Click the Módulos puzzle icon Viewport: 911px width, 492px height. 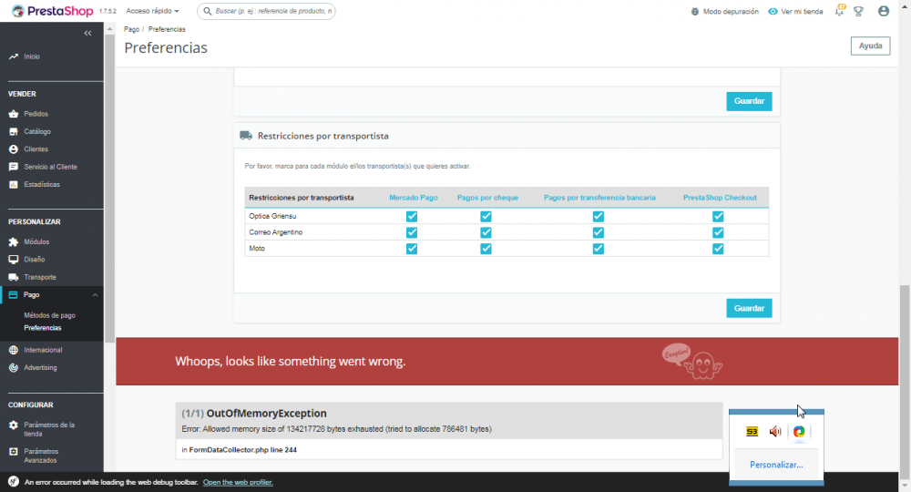tap(14, 241)
